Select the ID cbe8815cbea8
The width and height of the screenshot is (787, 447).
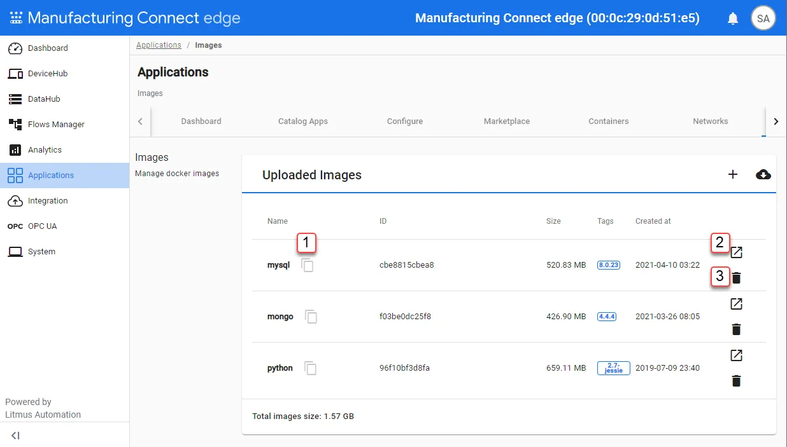coord(407,265)
